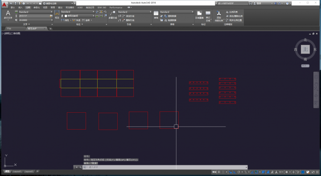Select the Revision Cloud (修订云线) tool
The image size is (321, 176).
(208, 16)
